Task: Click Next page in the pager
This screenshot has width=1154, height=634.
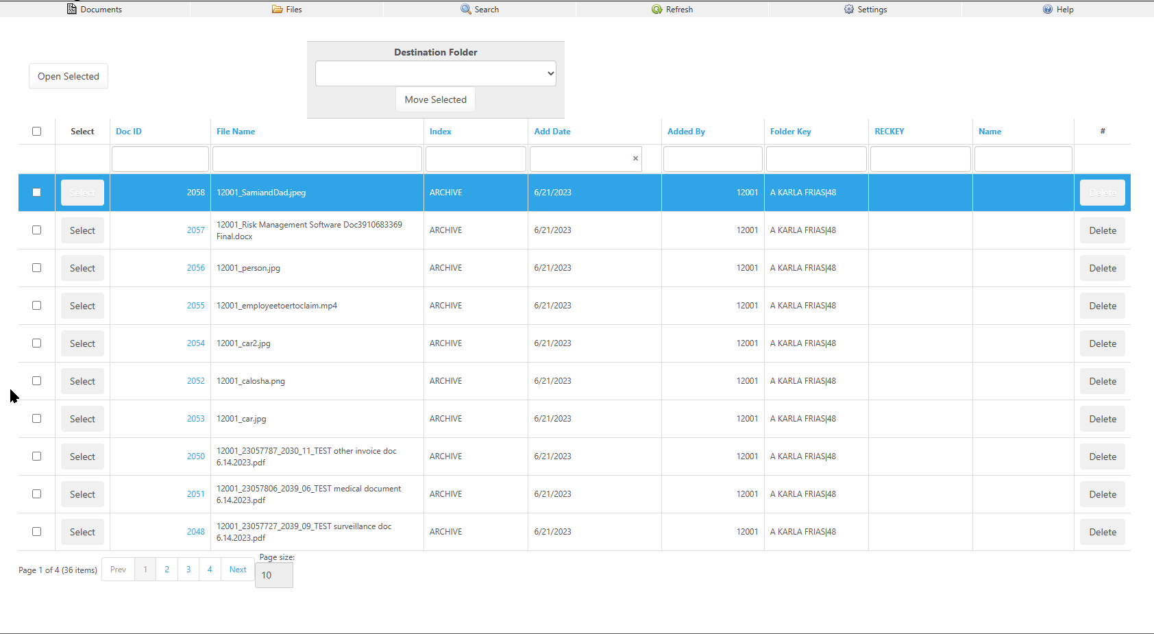Action: pos(238,570)
